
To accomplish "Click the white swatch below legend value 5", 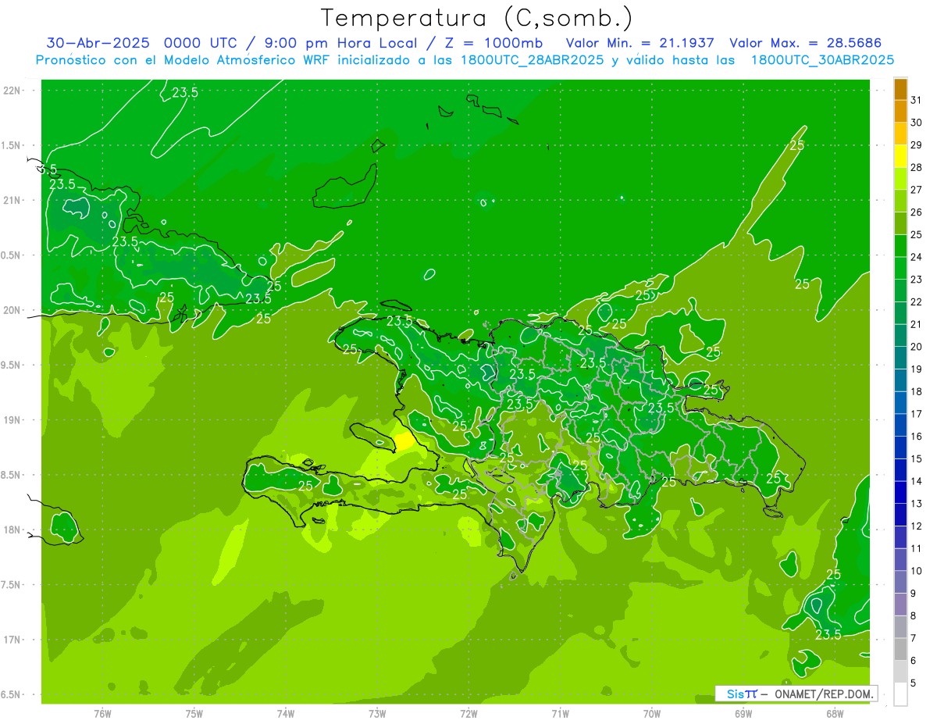I will click(x=900, y=694).
